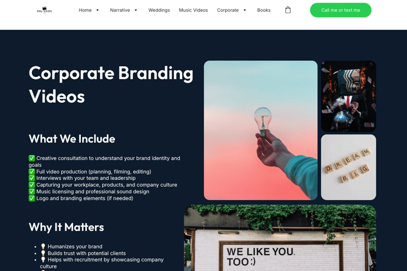407x271 pixels.
Task: Expand the Home menu dropdown arrow
Action: pyautogui.click(x=98, y=10)
